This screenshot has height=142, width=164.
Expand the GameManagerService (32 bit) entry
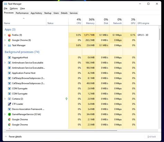pyautogui.click(x=5, y=114)
